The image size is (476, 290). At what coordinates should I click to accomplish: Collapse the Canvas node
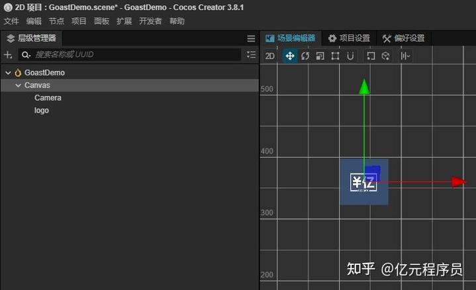[x=19, y=85]
